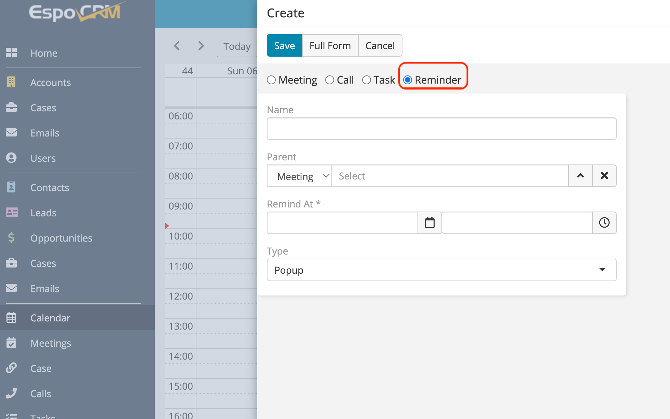Select the Meeting radio option
This screenshot has width=670, height=419.
tap(271, 80)
